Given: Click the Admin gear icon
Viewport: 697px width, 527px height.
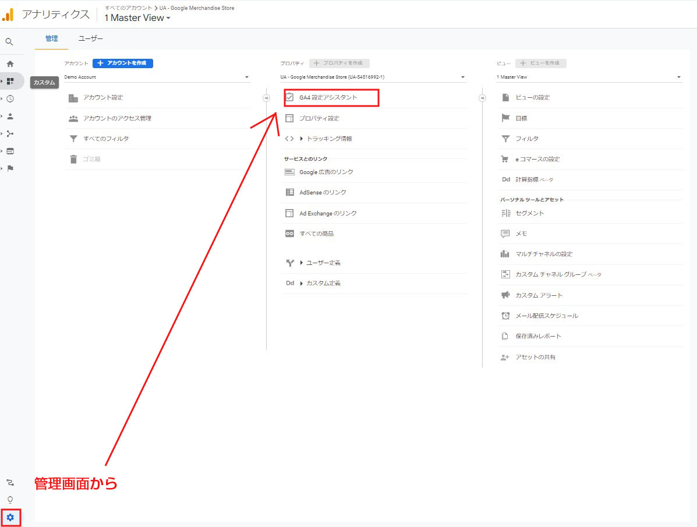Looking at the screenshot, I should tap(10, 517).
